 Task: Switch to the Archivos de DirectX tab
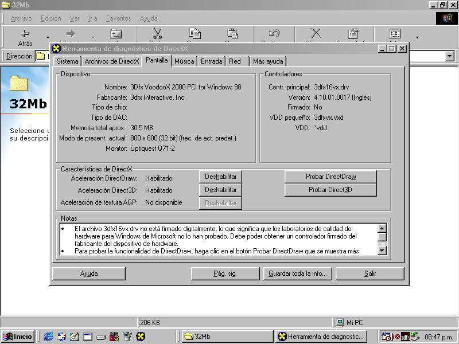point(111,61)
